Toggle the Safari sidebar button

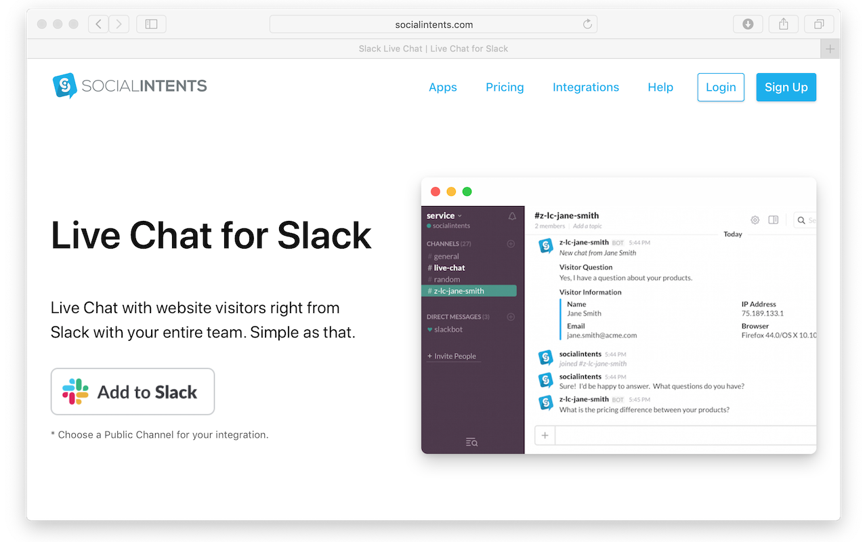(x=151, y=24)
